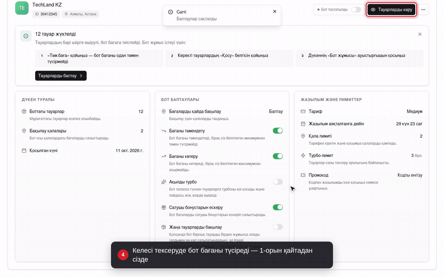
Task: Click the «Бот баптаулары» section heading
Action: (180, 100)
